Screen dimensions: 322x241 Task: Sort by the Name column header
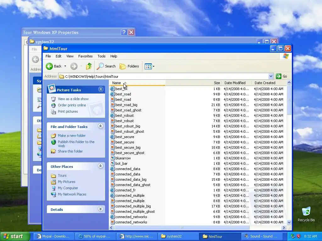(x=137, y=83)
